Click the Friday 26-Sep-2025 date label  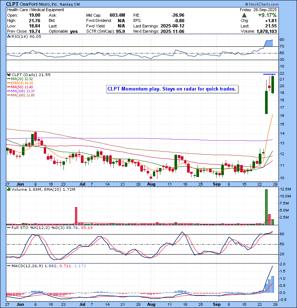(258, 10)
